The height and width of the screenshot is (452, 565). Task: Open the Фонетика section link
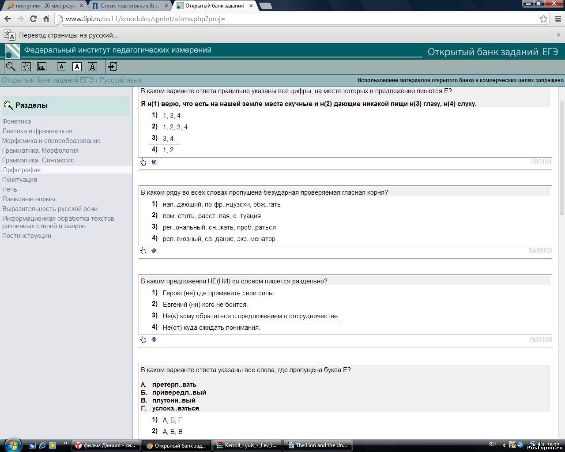point(16,121)
